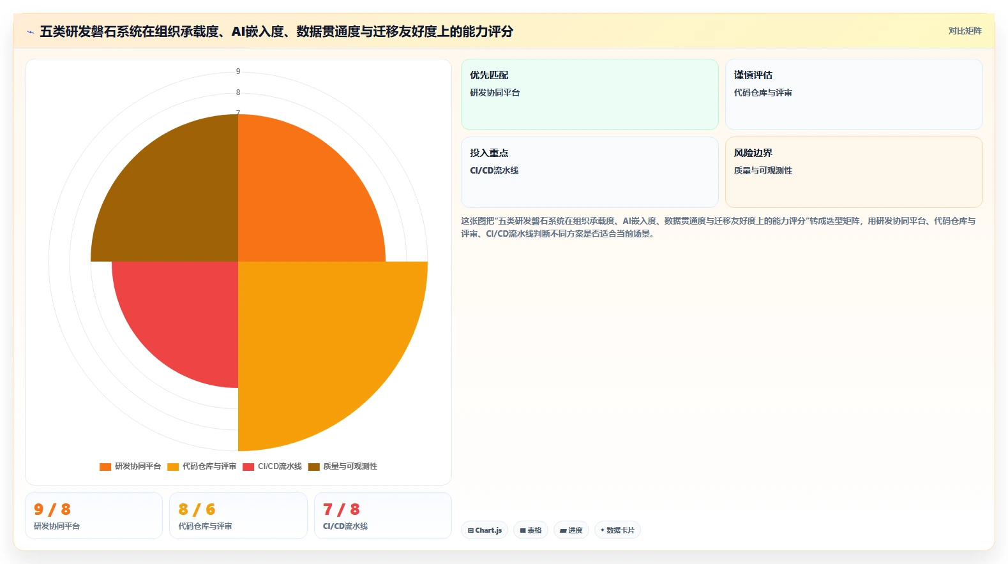Click the 质量与可观测性 legend label
This screenshot has width=1008, height=564.
[350, 466]
